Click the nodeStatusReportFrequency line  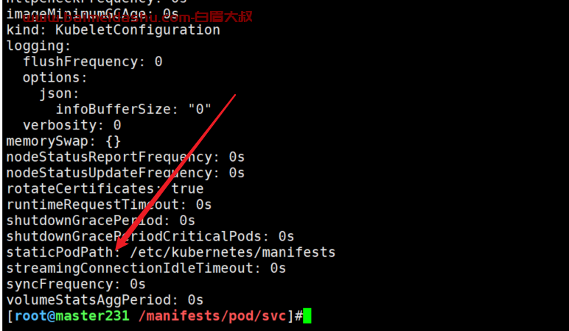(x=125, y=157)
